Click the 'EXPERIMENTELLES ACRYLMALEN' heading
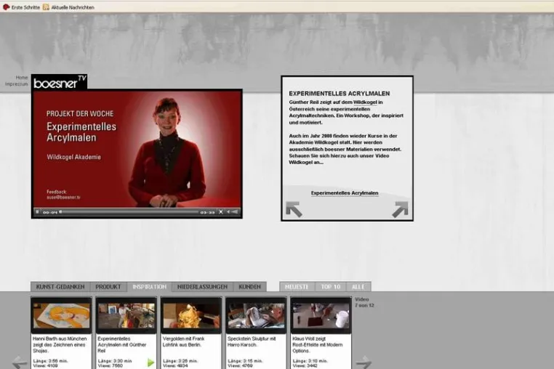The height and width of the screenshot is (369, 554). [340, 94]
